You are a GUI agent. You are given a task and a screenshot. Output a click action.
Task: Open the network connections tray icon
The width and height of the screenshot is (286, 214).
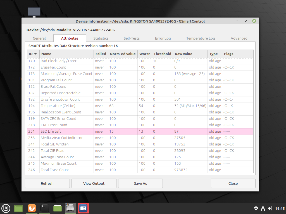point(263,208)
